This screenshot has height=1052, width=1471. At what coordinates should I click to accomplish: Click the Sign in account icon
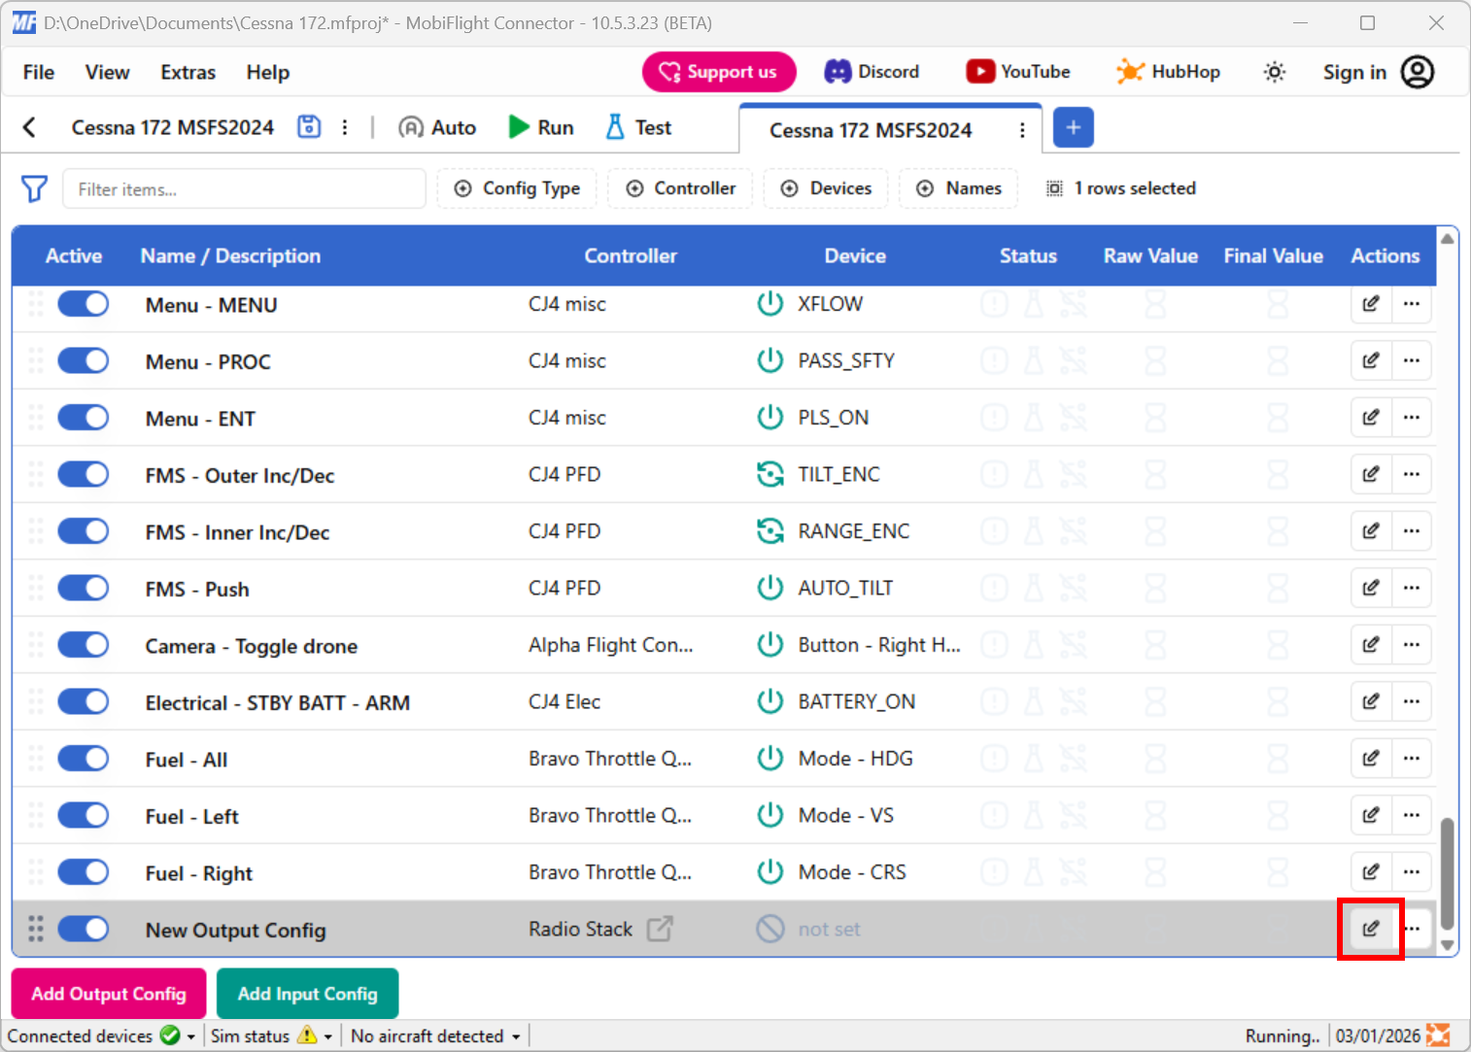point(1419,71)
